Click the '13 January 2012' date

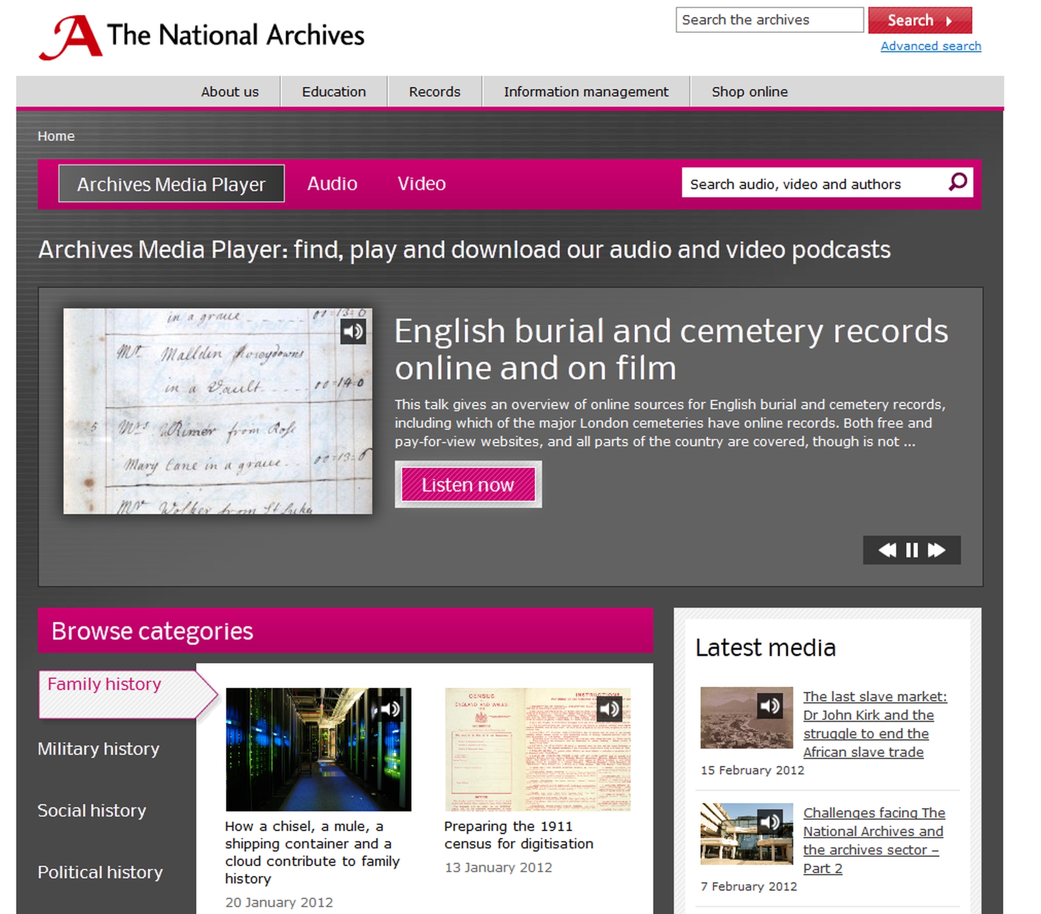(x=498, y=867)
